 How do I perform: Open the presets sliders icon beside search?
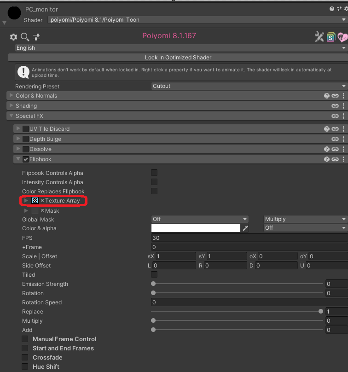[x=36, y=37]
